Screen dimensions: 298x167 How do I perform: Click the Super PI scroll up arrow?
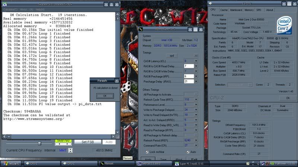pos(117,14)
